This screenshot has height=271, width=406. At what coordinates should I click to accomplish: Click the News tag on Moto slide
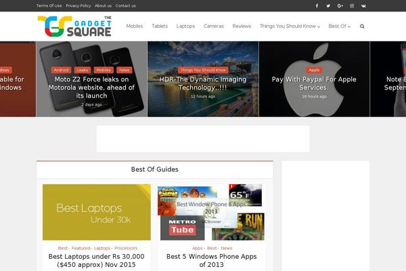point(125,70)
